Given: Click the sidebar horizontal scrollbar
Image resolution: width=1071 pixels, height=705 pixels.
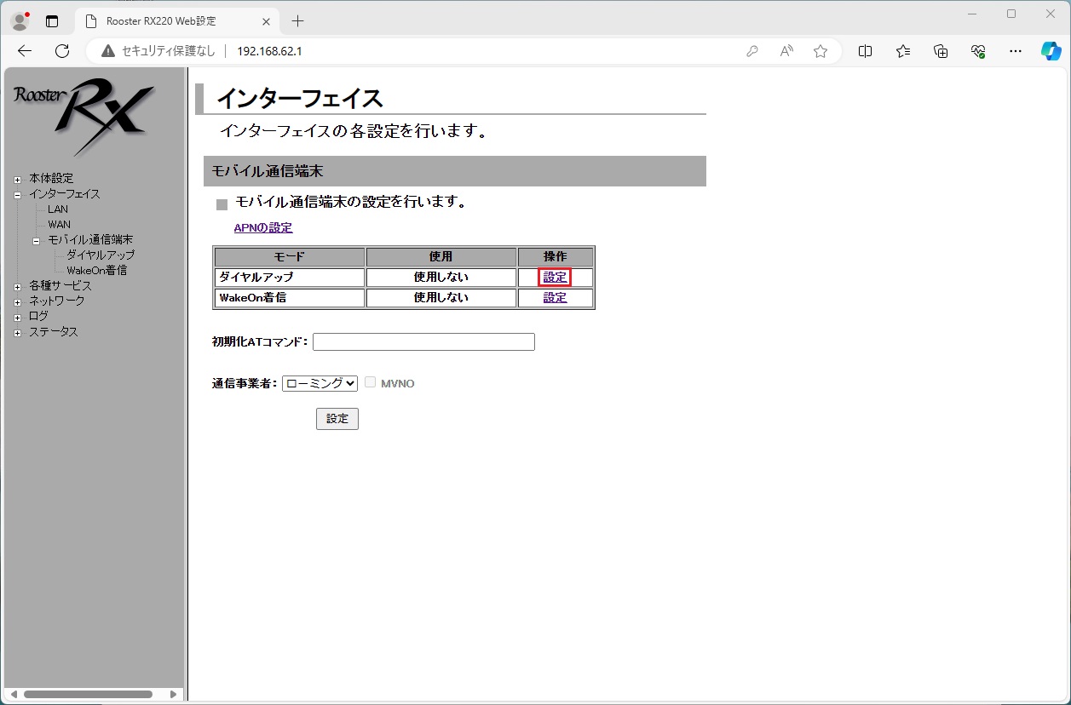Looking at the screenshot, I should click(x=88, y=694).
